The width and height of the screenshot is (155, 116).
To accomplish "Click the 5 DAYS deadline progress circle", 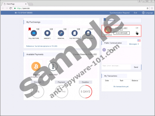I will click(x=85, y=92).
